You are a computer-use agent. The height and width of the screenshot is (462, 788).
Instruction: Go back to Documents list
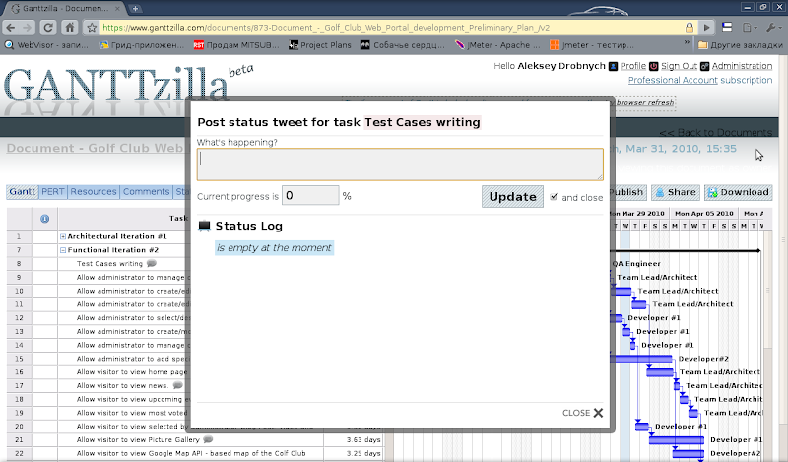pyautogui.click(x=716, y=132)
